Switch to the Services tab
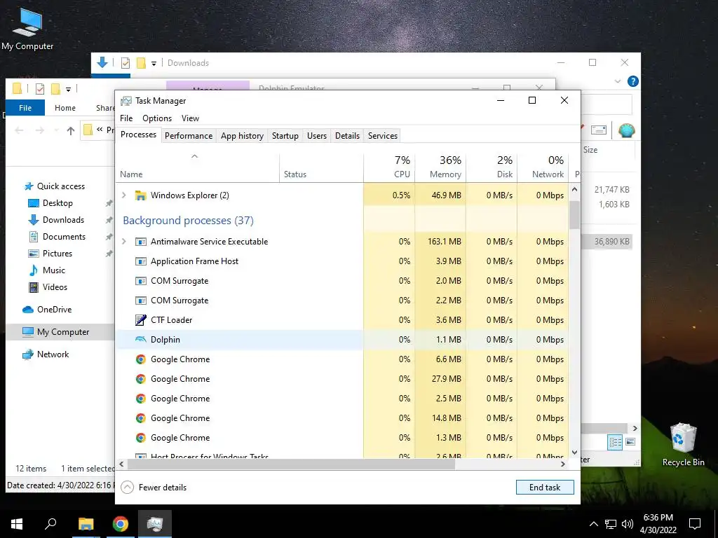The width and height of the screenshot is (718, 538). click(x=383, y=136)
